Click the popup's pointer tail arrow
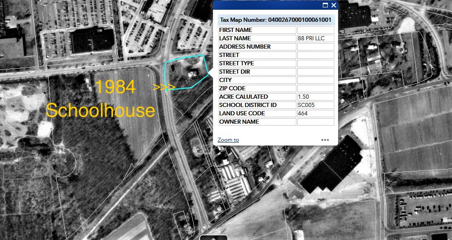The image size is (452, 240). click(x=210, y=72)
